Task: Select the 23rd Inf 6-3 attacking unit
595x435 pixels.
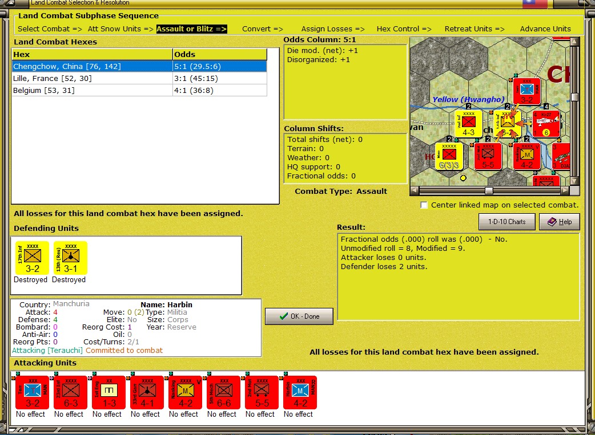Action: (x=71, y=392)
